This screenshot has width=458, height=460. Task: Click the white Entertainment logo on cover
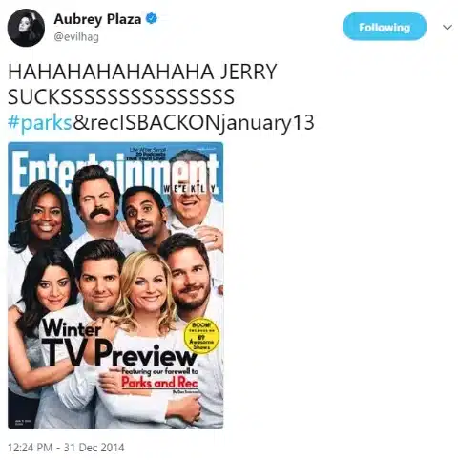[x=115, y=171]
